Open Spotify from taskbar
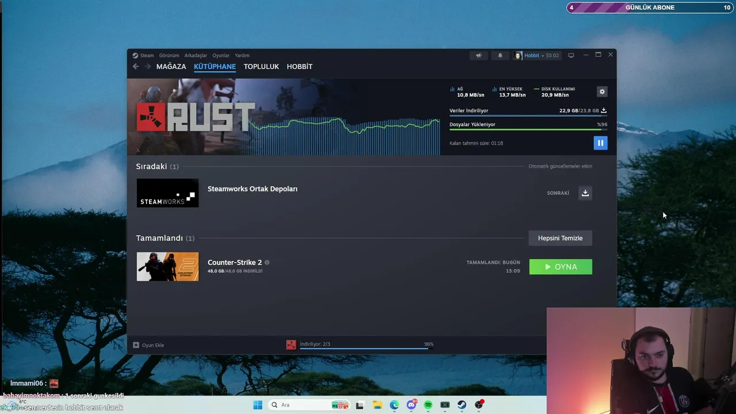This screenshot has width=736, height=414. tap(428, 405)
